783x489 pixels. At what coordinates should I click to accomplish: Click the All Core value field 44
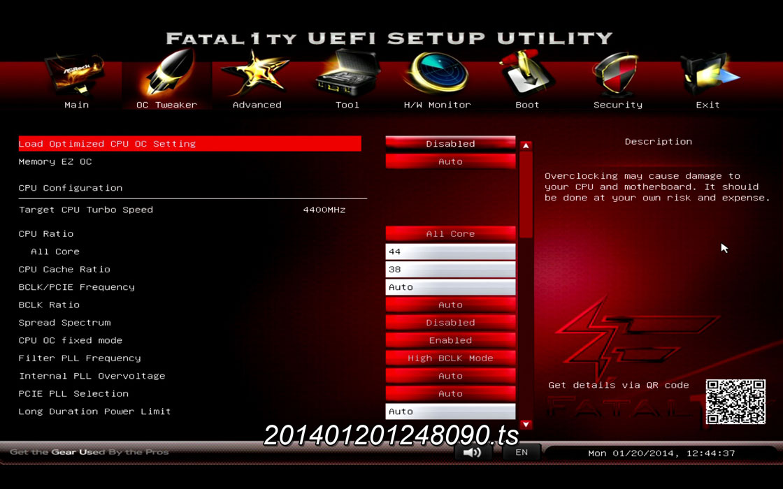tap(450, 251)
